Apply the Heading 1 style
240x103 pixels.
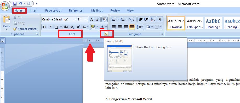[214, 23]
